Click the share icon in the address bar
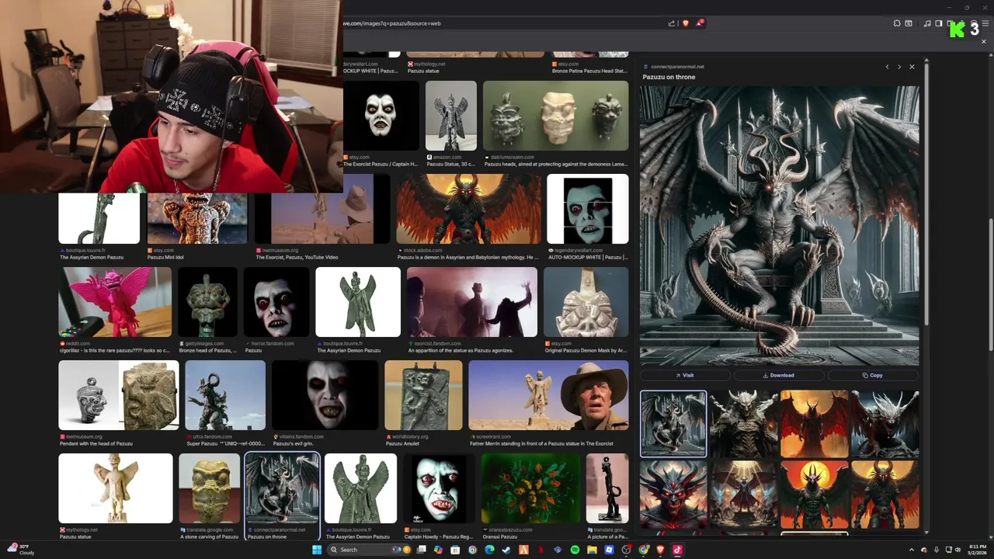Viewport: 994px width, 559px height. 672,23
